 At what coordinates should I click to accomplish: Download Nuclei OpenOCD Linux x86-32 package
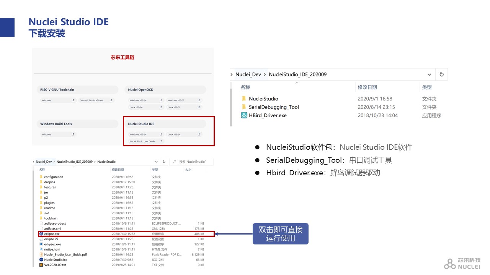(x=199, y=107)
